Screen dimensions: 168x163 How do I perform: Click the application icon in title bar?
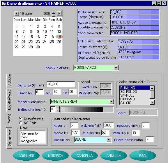4,3
